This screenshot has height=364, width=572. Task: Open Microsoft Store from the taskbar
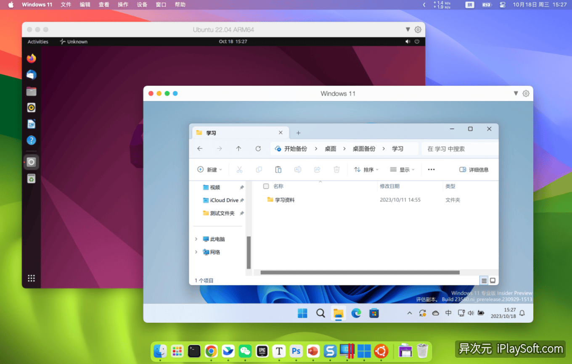(374, 313)
